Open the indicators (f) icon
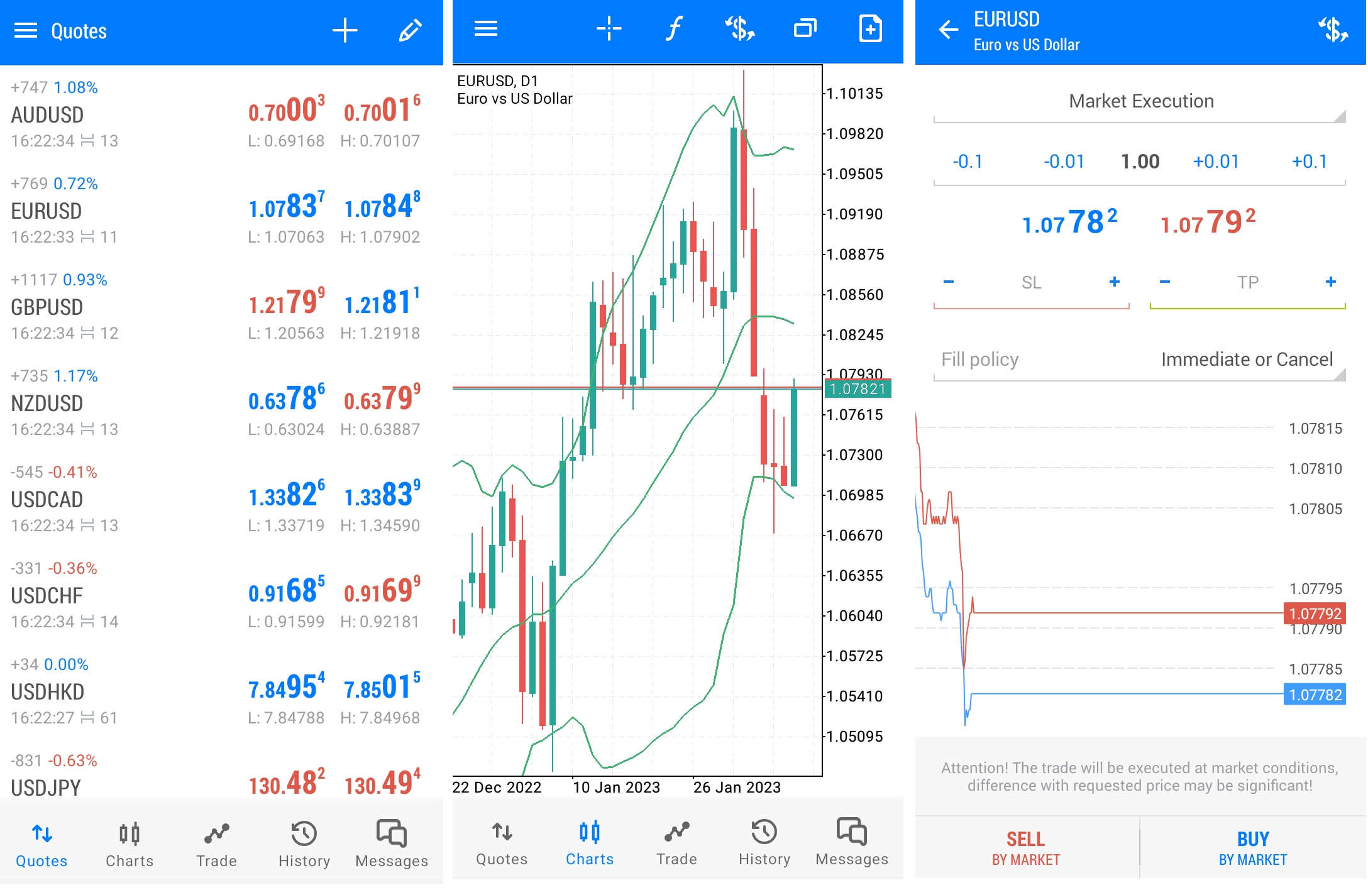The height and width of the screenshot is (890, 1368). 673,28
